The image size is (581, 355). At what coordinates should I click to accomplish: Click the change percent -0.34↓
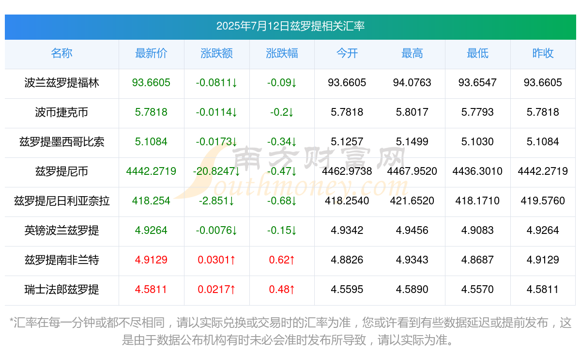282,142
